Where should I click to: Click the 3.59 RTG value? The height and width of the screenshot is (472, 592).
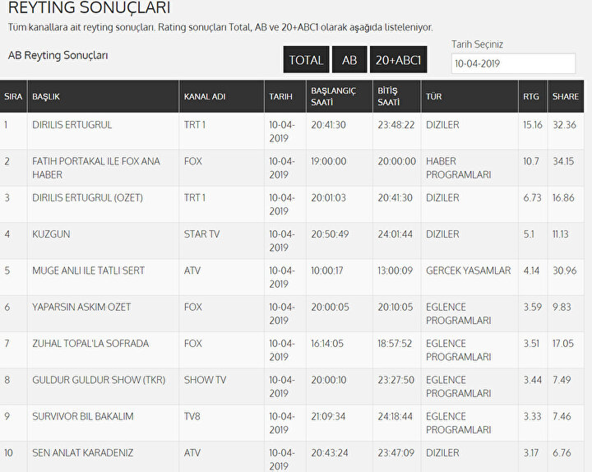pos(532,307)
